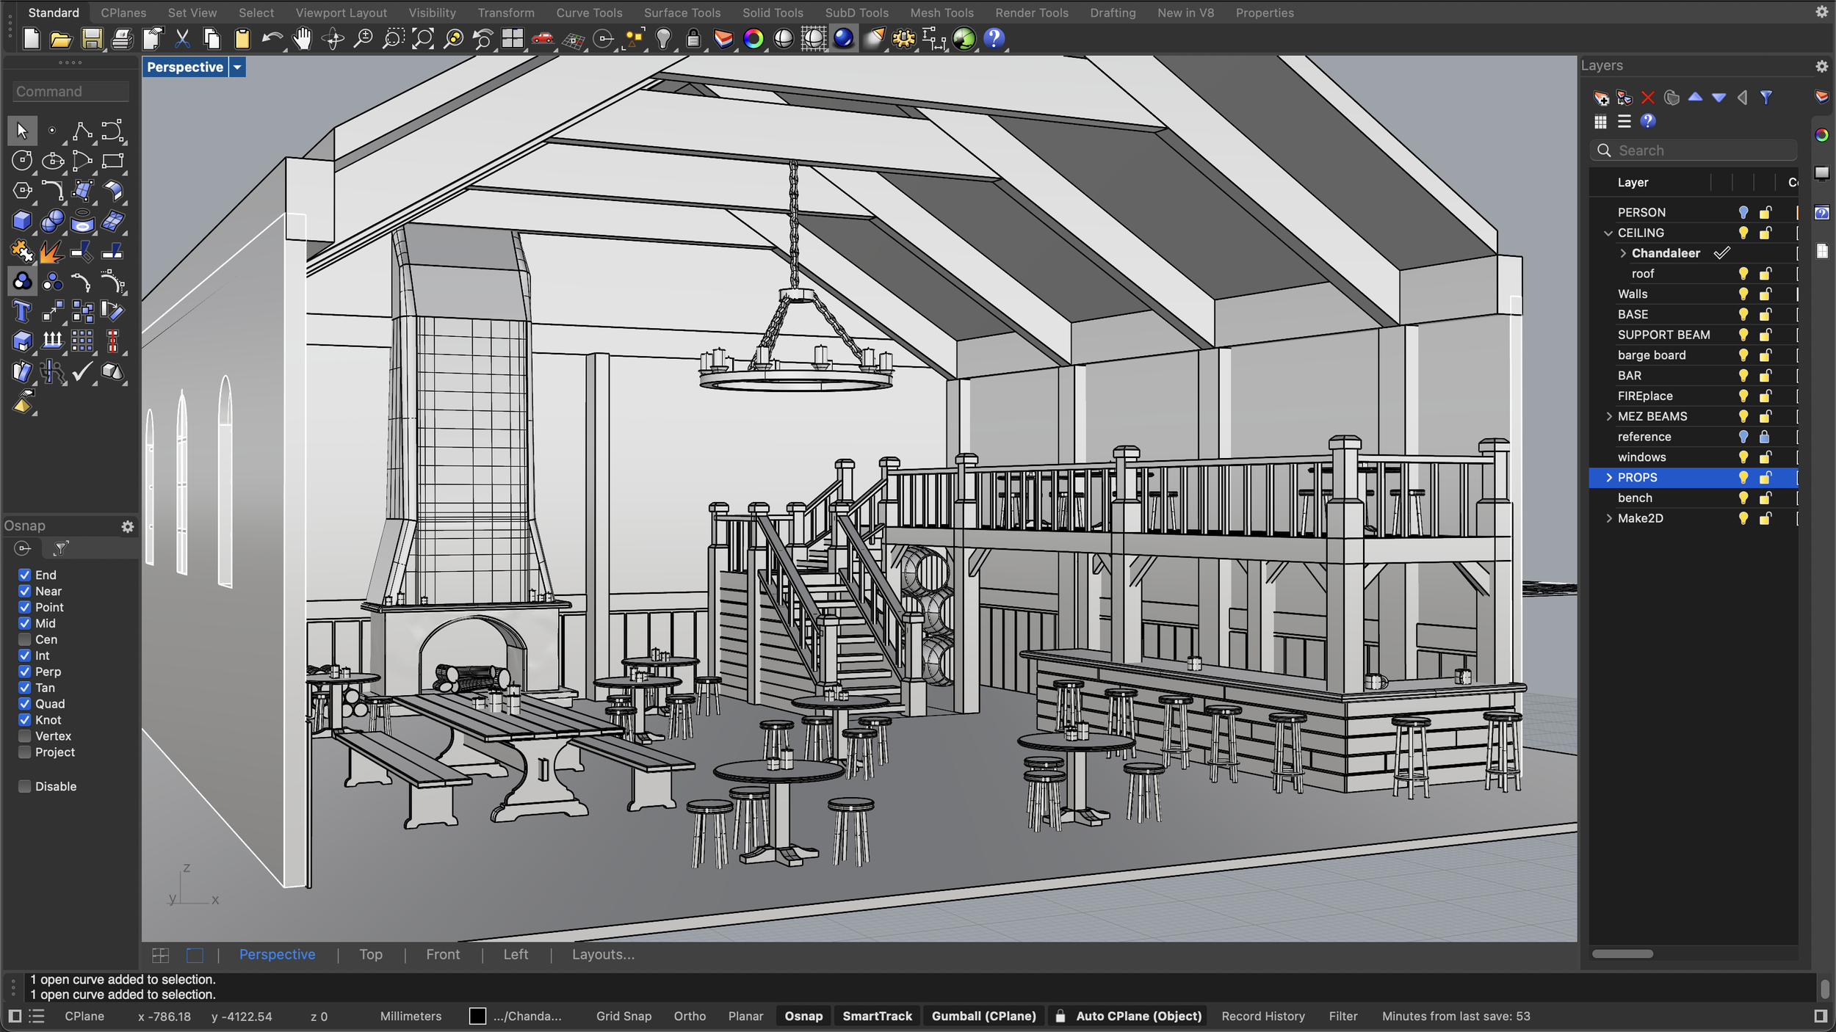Click the Undo arrow icon
Viewport: 1836px width, 1032px height.
[x=271, y=39]
